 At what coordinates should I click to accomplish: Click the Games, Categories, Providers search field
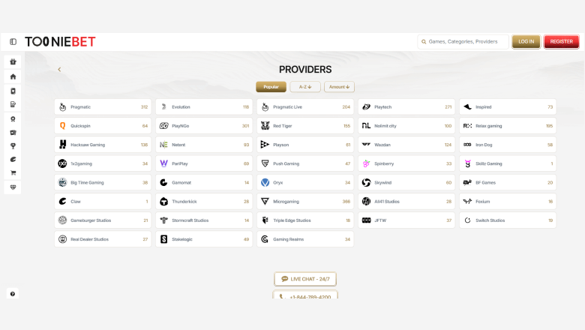point(463,42)
